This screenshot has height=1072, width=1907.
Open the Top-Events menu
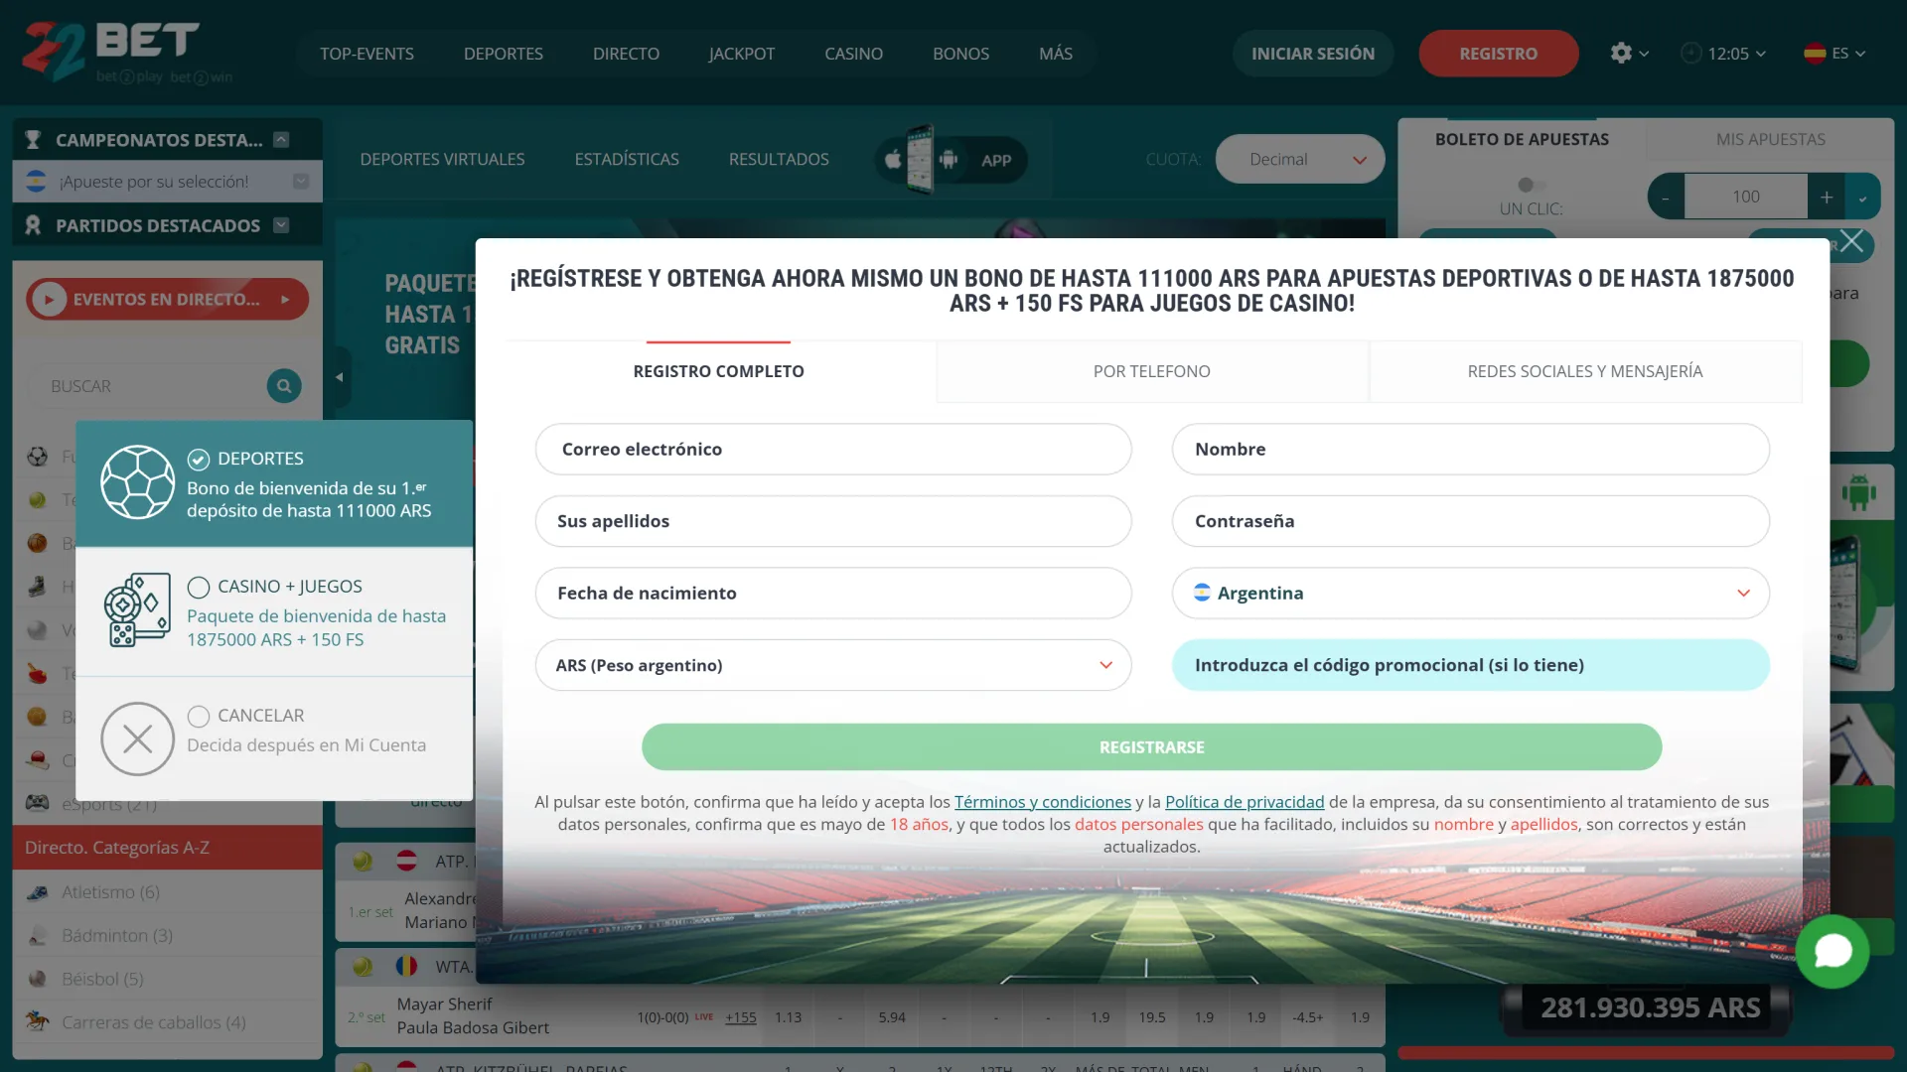367,54
